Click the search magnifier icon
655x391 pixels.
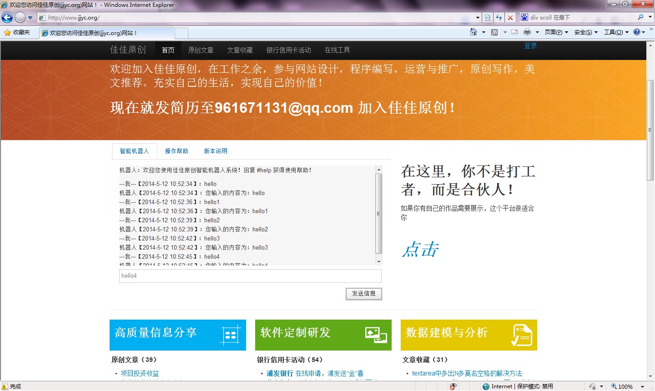pyautogui.click(x=641, y=17)
